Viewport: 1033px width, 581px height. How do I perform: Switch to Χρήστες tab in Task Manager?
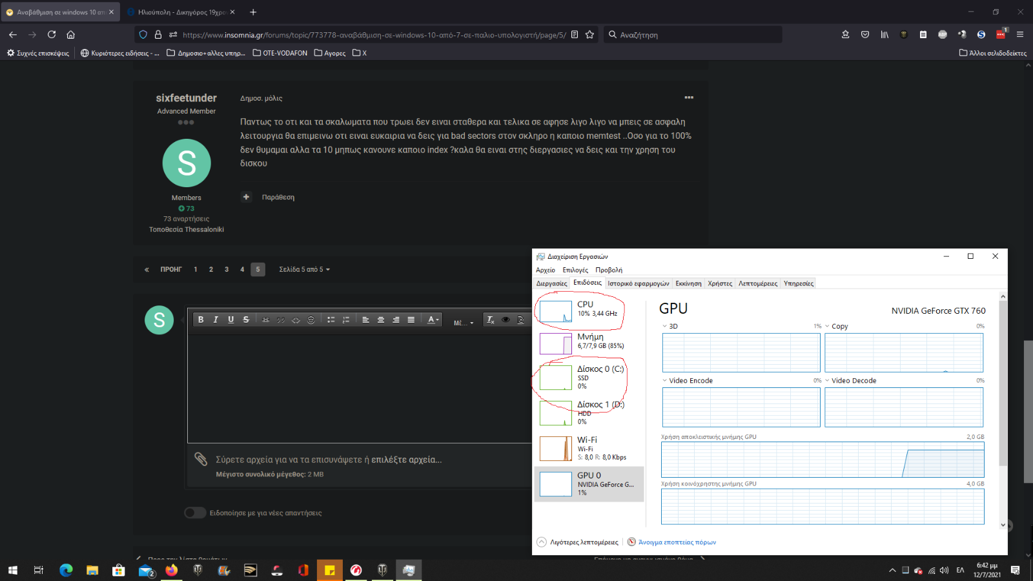[720, 283]
